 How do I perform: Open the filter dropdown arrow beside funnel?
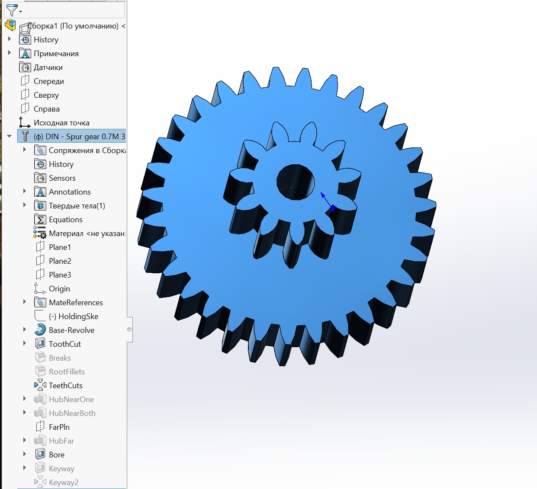[21, 12]
